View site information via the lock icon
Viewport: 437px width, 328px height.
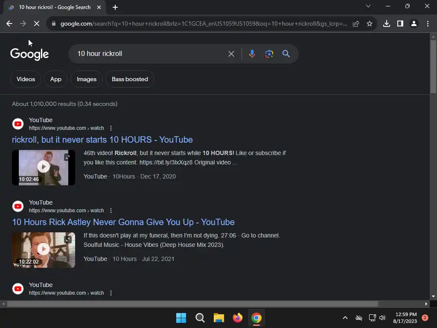pyautogui.click(x=54, y=24)
